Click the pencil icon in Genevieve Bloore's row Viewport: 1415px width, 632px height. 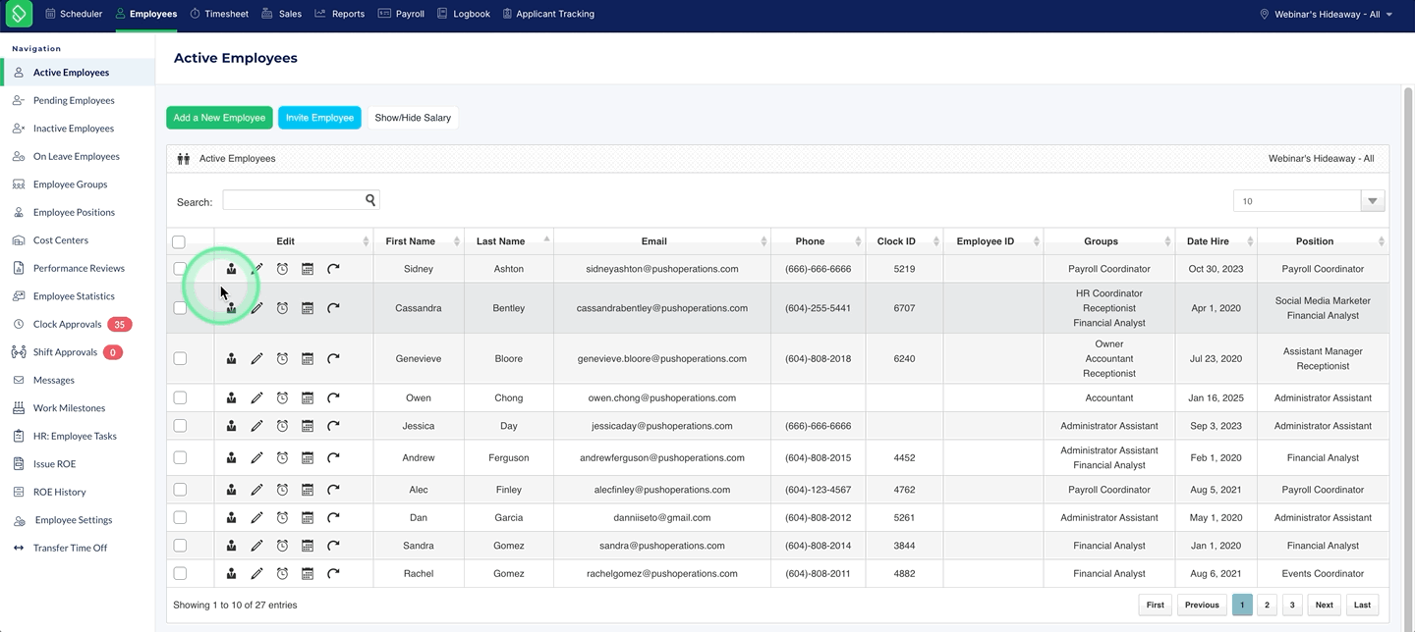point(256,359)
